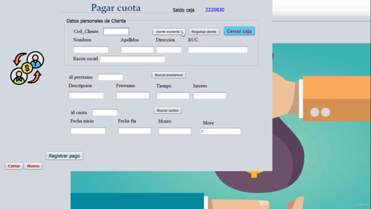Click the RUC text field
The height and width of the screenshot is (209, 371).
click(218, 50)
